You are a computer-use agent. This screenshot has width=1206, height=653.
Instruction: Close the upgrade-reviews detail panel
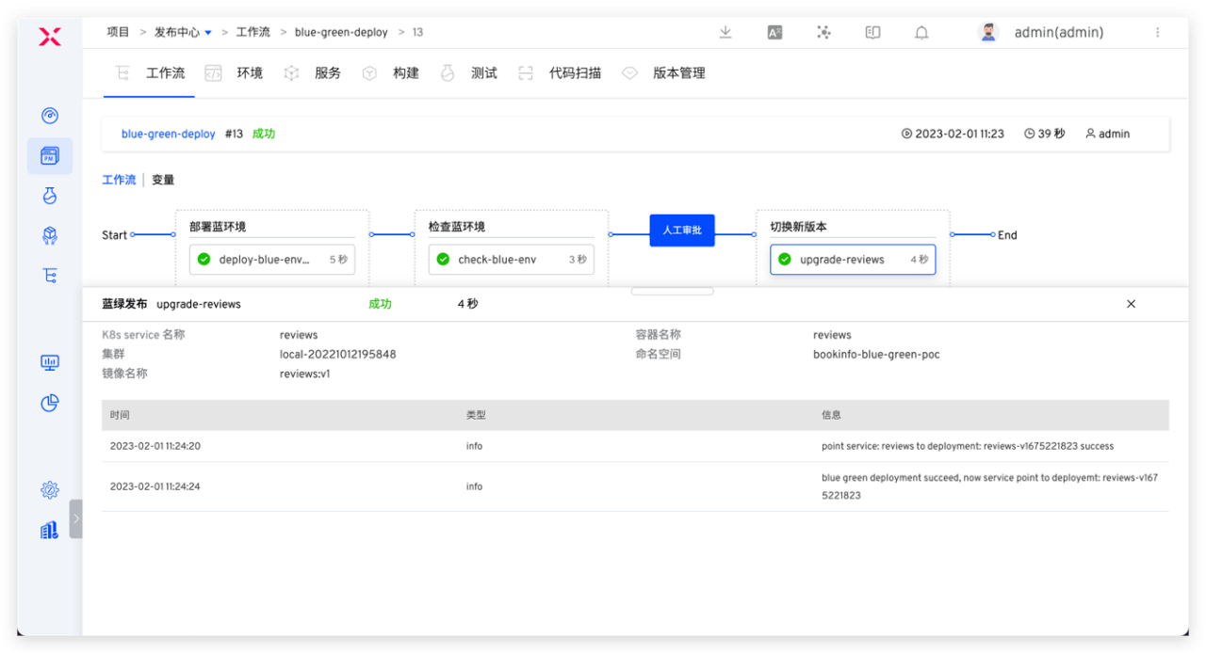click(1131, 304)
